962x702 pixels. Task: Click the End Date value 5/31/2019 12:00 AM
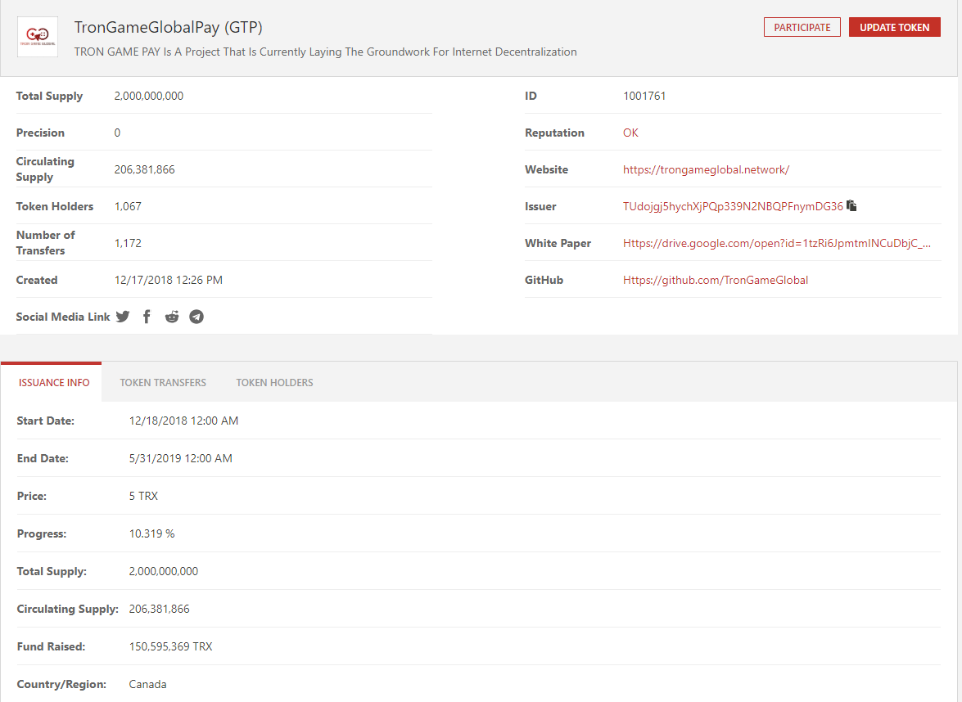180,459
